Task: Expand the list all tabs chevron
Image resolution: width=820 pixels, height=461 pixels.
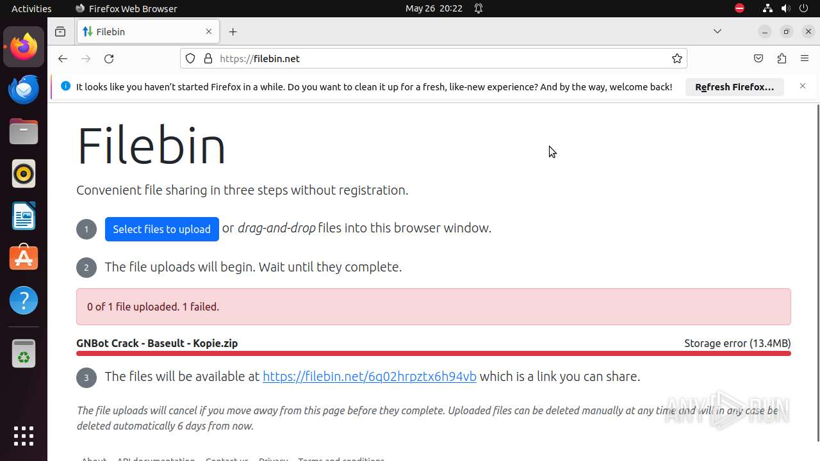Action: [x=717, y=31]
